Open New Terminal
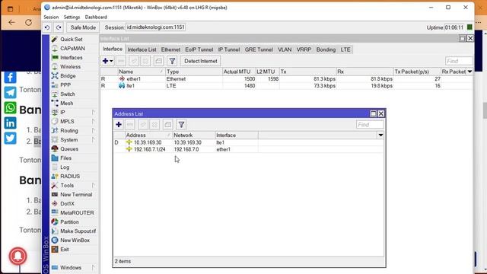Screen dimensions: 487x274 tap(76, 195)
